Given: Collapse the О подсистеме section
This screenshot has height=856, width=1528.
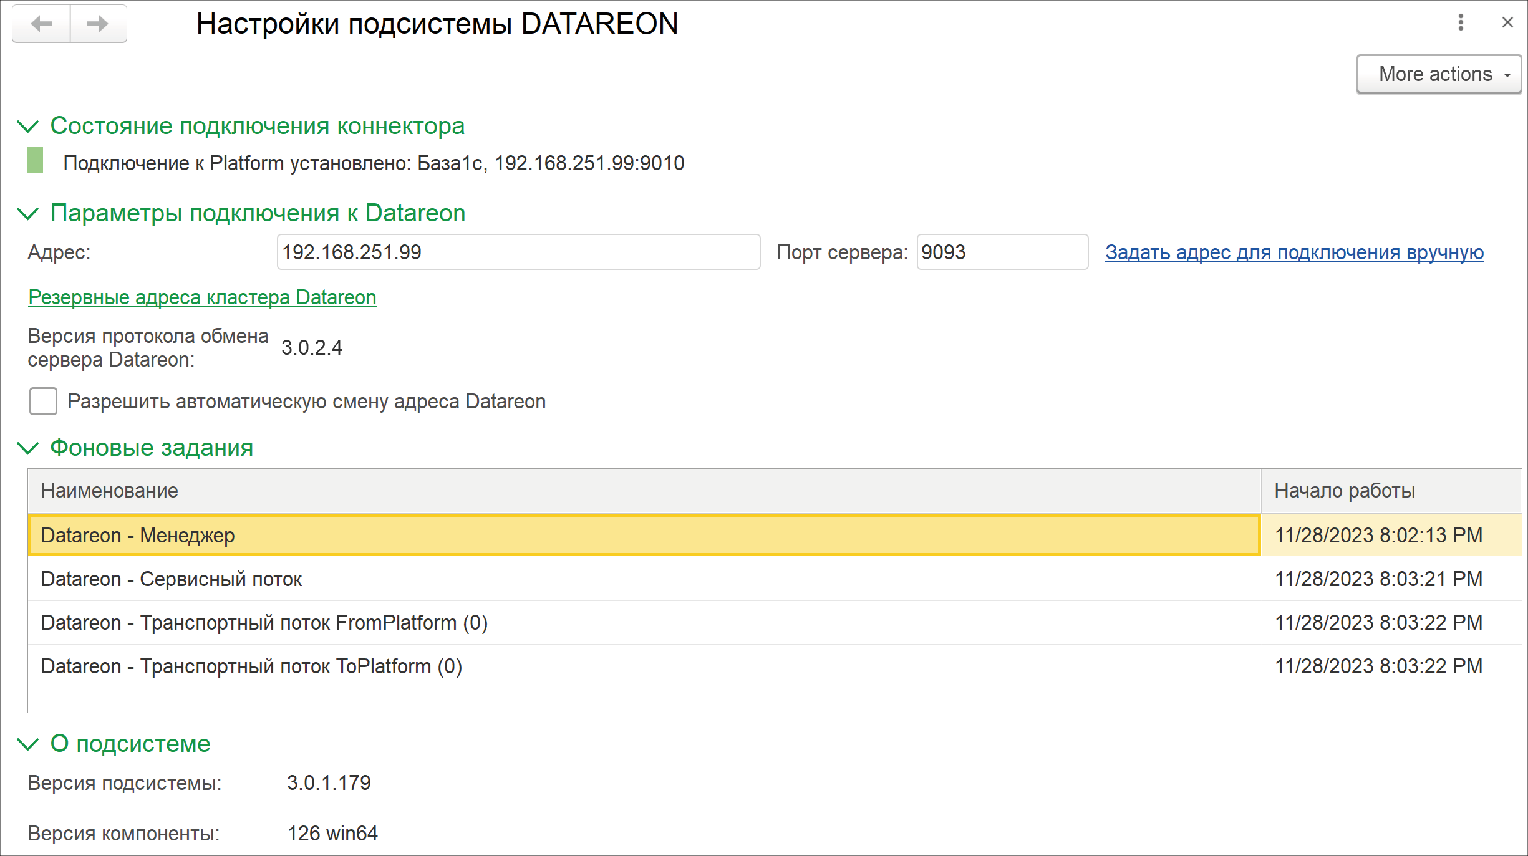Looking at the screenshot, I should (28, 744).
